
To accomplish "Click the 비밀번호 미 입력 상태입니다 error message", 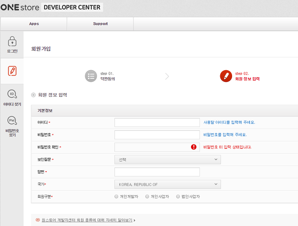I will click(x=227, y=147).
